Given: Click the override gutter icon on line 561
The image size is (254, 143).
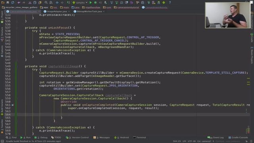Looking at the screenshot, I should click(x=13, y=105).
